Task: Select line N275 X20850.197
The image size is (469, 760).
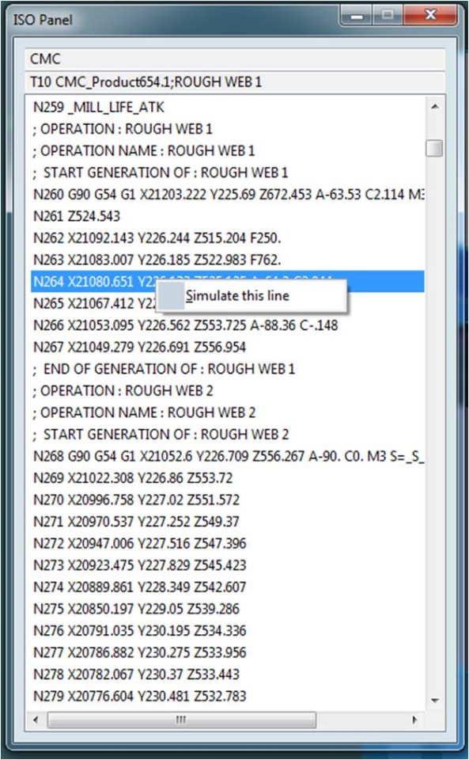Action: point(228,609)
